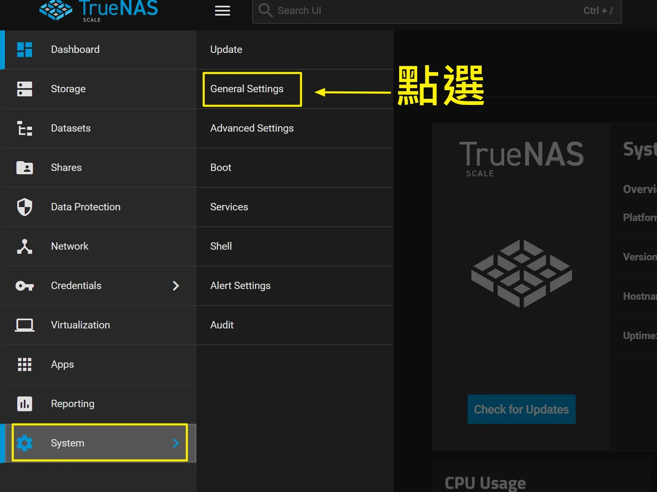Click the Virtualization laptop icon
Image resolution: width=657 pixels, height=492 pixels.
25,325
